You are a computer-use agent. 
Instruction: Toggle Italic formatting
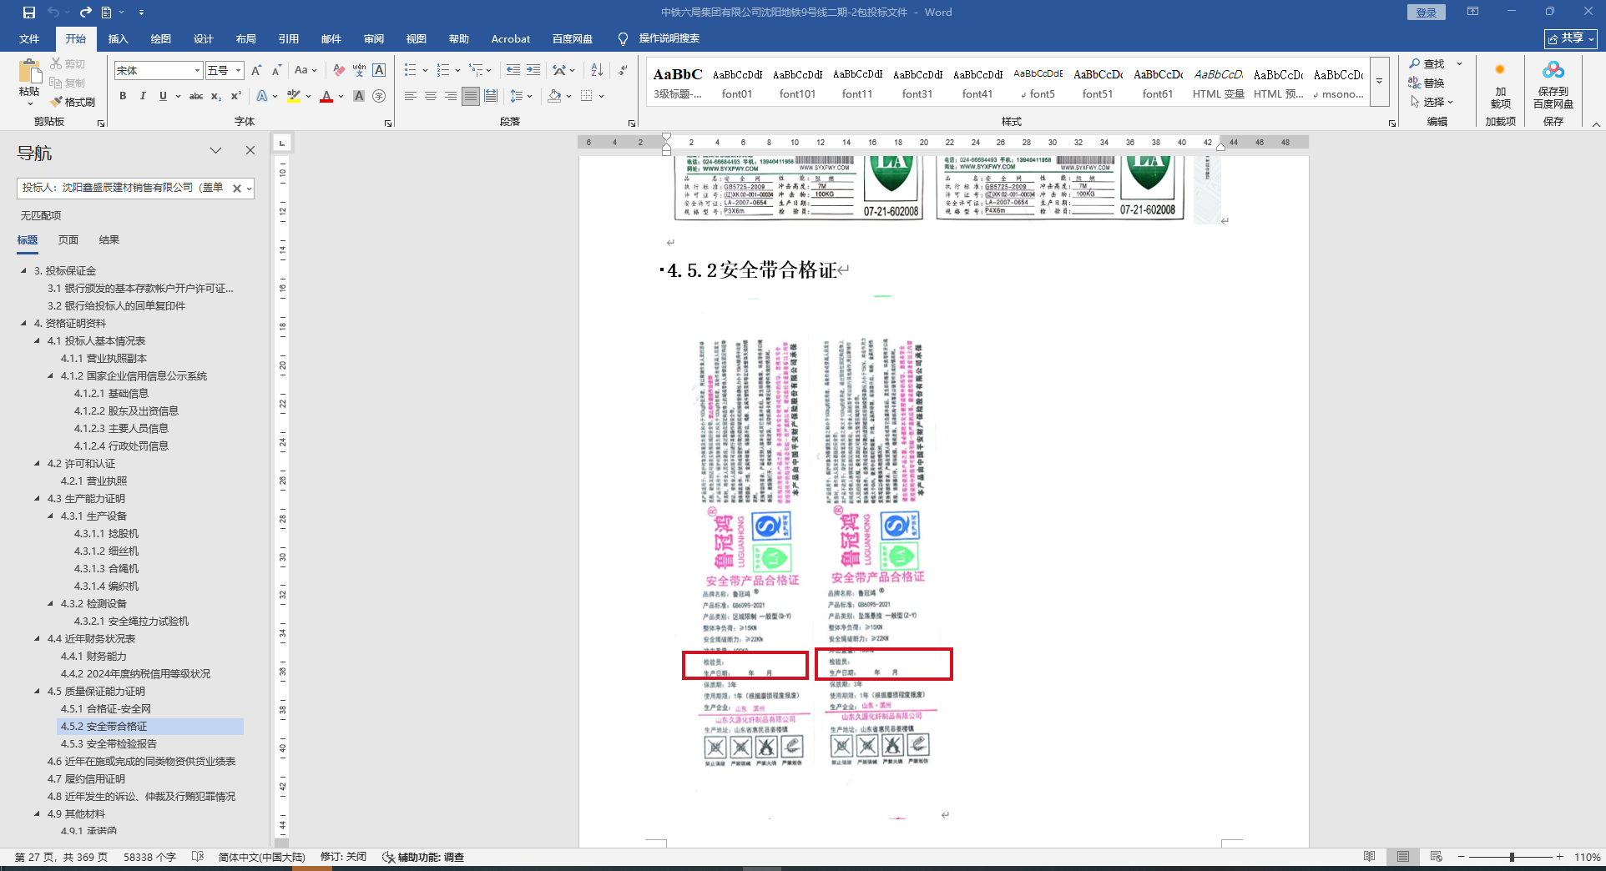pyautogui.click(x=143, y=96)
